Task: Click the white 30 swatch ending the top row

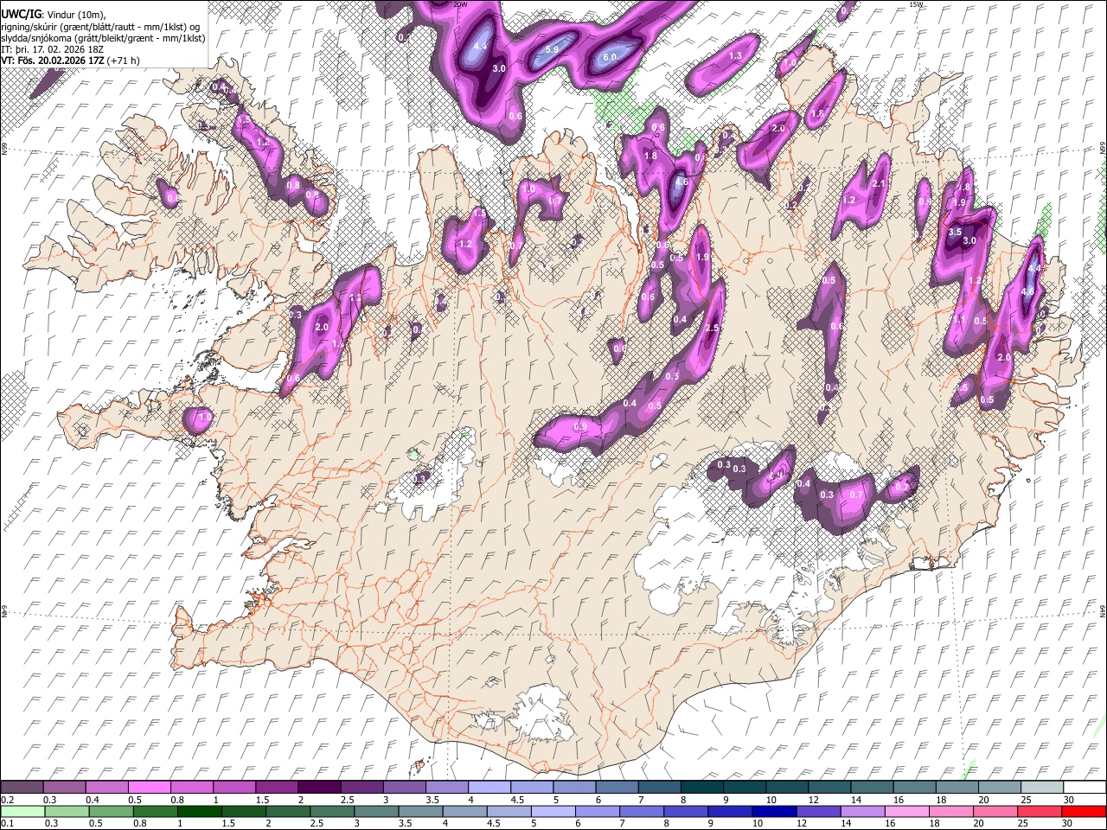Action: tap(1084, 787)
